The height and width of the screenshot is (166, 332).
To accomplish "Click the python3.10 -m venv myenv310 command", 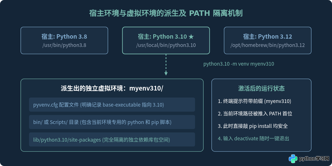I will pos(239,64).
